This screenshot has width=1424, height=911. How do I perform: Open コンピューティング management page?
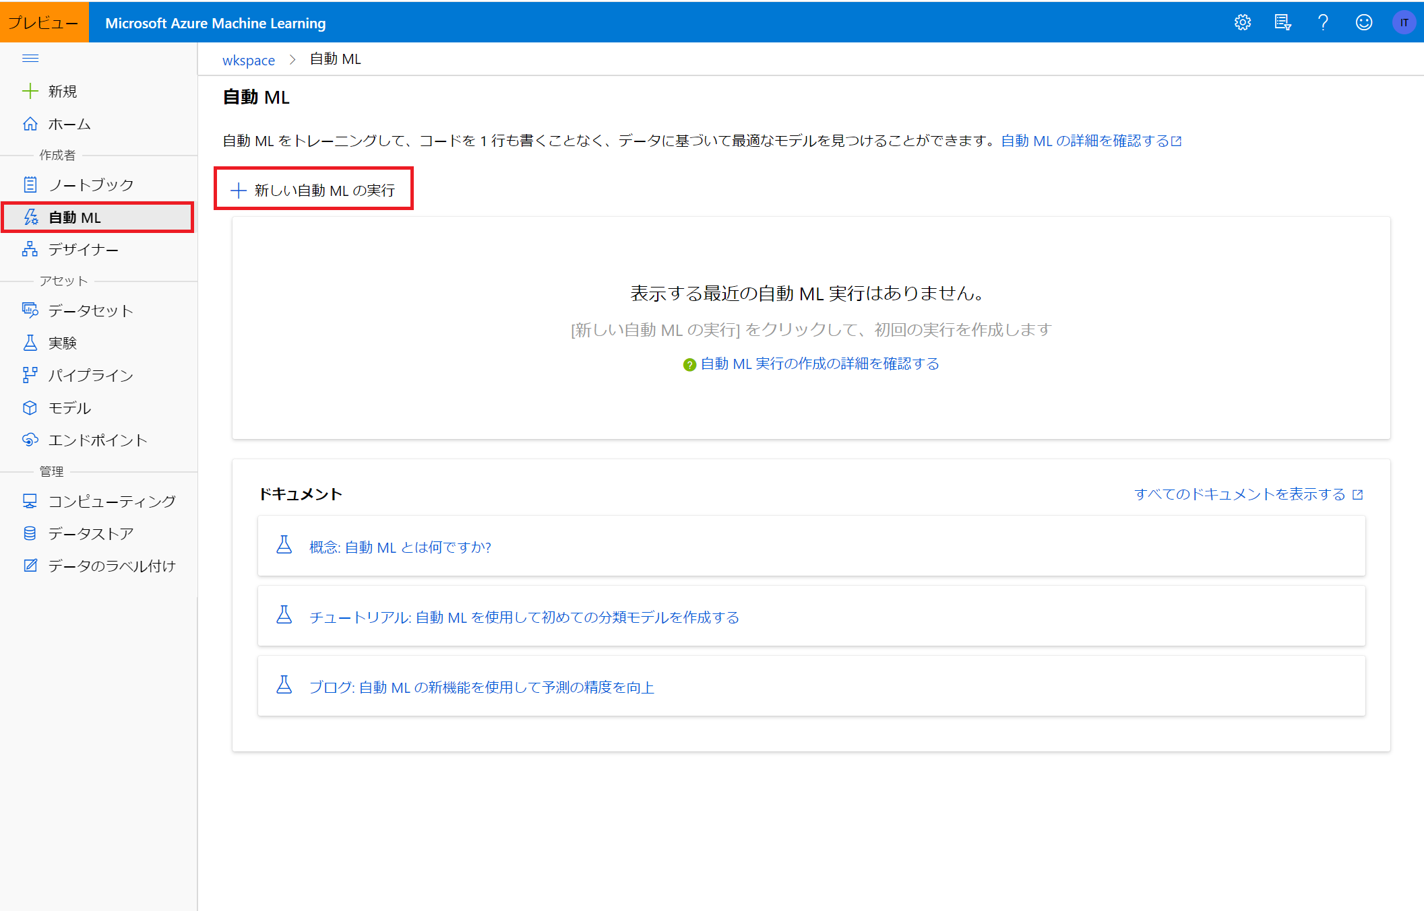pos(111,502)
